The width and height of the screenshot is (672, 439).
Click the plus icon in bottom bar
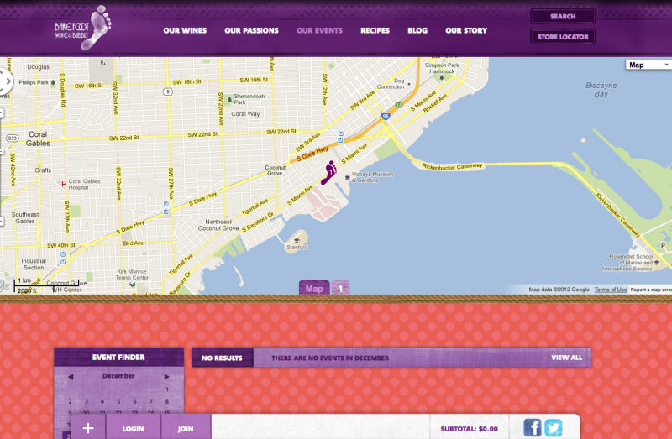[88, 428]
